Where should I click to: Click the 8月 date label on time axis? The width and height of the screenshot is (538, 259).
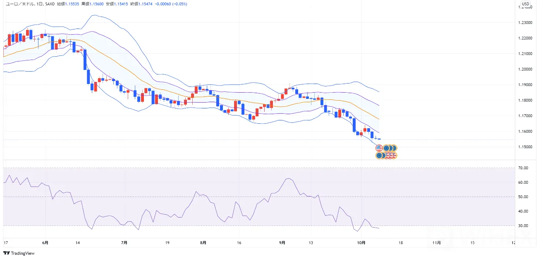point(203,243)
